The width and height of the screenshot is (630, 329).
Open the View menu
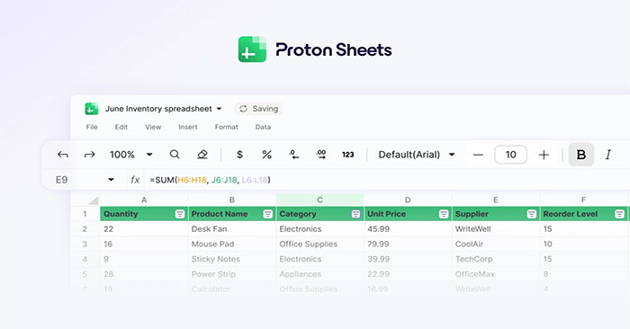click(153, 127)
